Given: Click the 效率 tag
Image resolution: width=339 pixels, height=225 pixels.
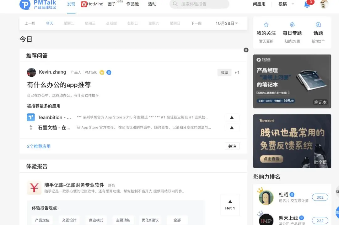Looking at the screenshot, I should (224, 73).
